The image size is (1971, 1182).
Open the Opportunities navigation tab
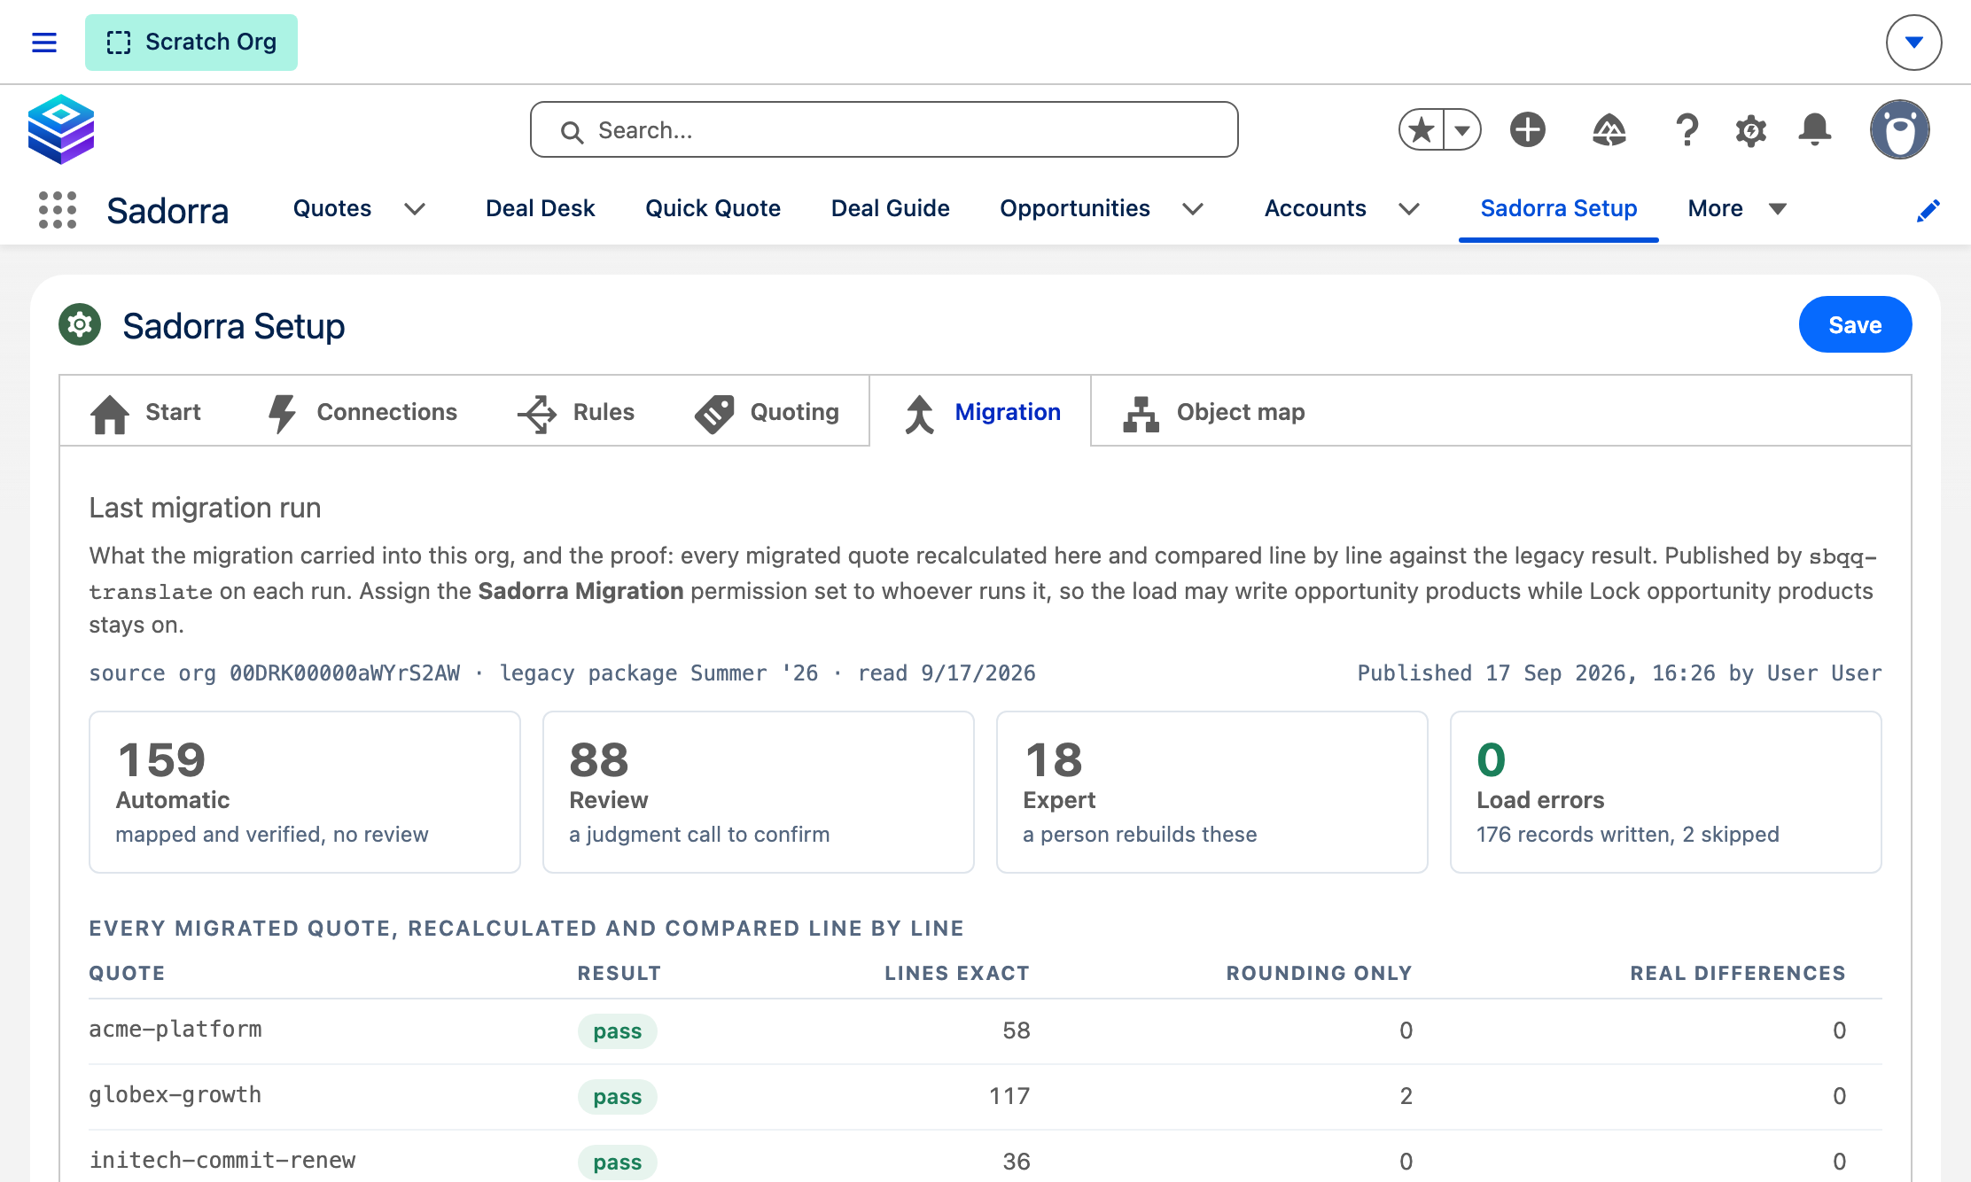click(1074, 208)
